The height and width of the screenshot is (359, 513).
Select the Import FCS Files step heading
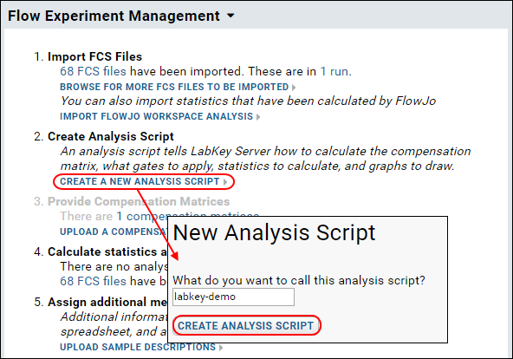(94, 56)
